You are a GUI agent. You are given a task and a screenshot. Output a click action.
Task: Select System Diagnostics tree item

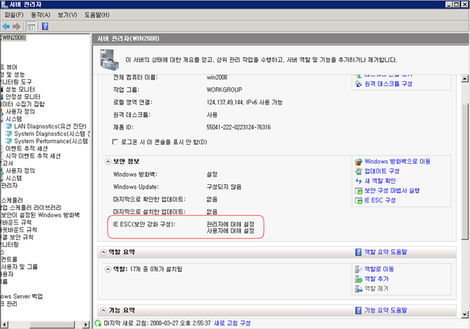[x=51, y=134]
